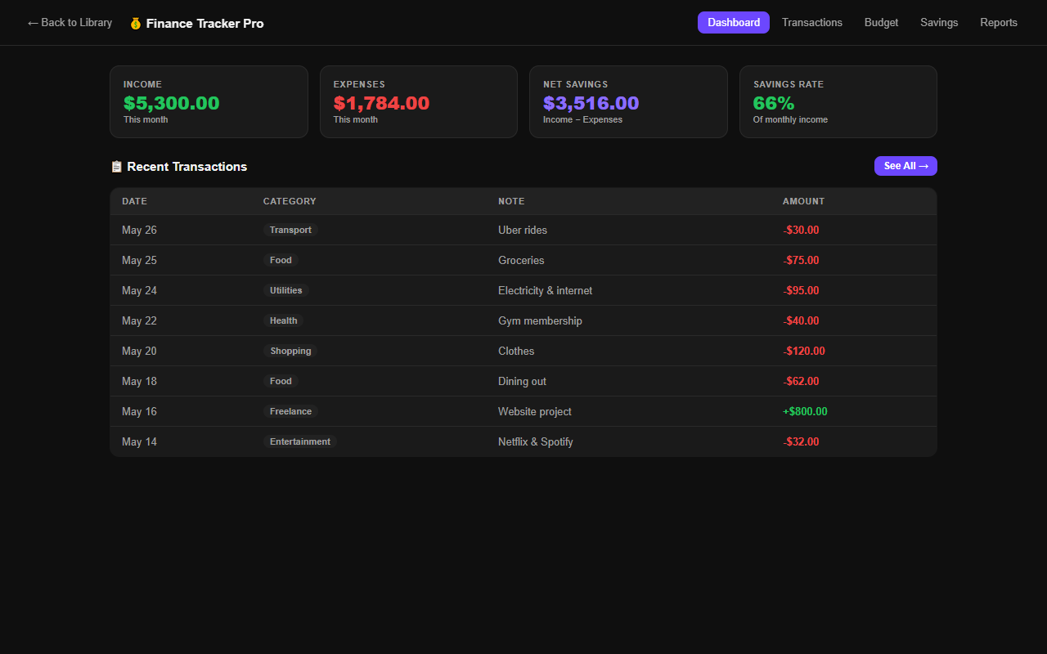Select the Gym membership note

540,320
